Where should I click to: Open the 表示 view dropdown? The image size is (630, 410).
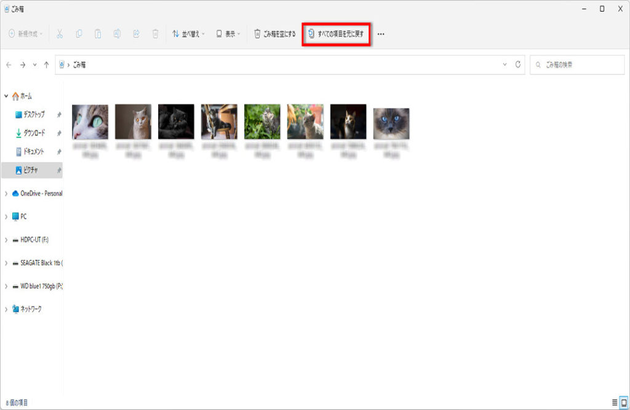point(228,34)
